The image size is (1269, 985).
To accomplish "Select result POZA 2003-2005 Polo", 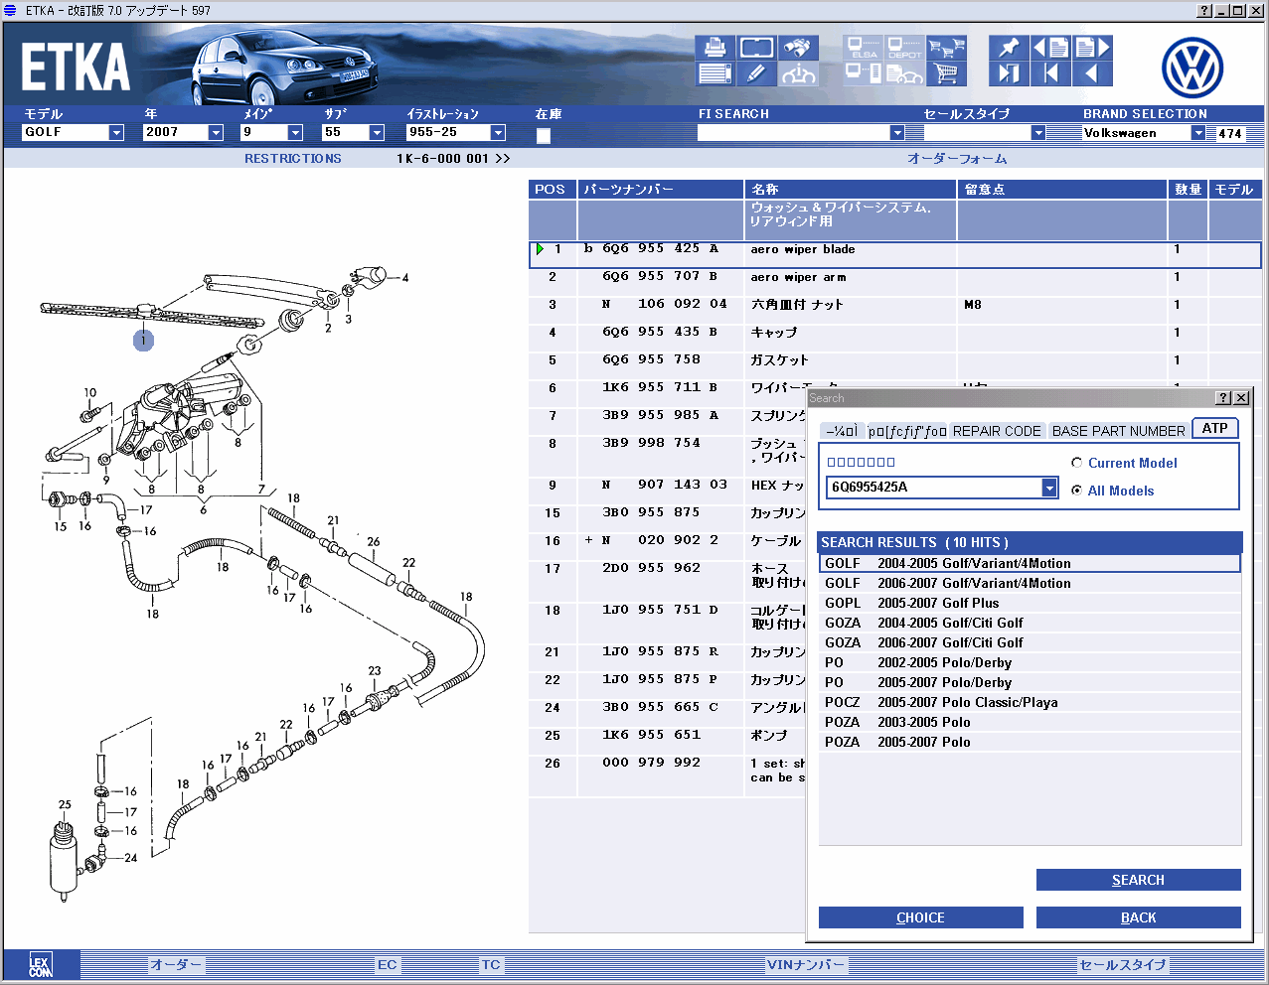I will pyautogui.click(x=1030, y=722).
